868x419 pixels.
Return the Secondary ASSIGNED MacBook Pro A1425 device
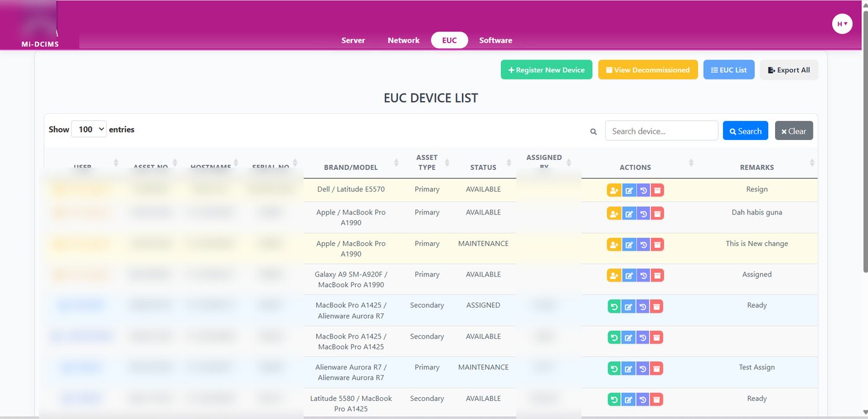coord(614,306)
